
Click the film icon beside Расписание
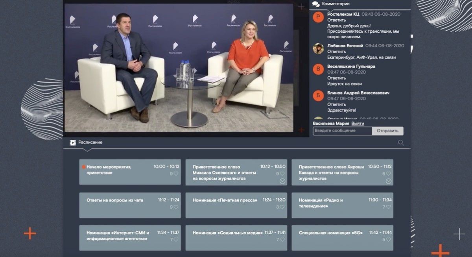(x=73, y=142)
